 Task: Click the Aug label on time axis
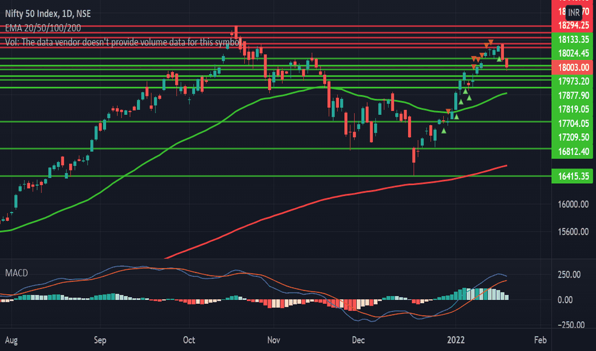(x=11, y=340)
